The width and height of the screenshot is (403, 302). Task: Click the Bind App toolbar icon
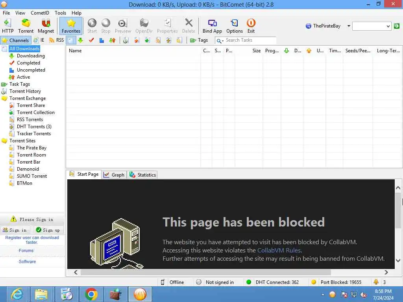212,26
